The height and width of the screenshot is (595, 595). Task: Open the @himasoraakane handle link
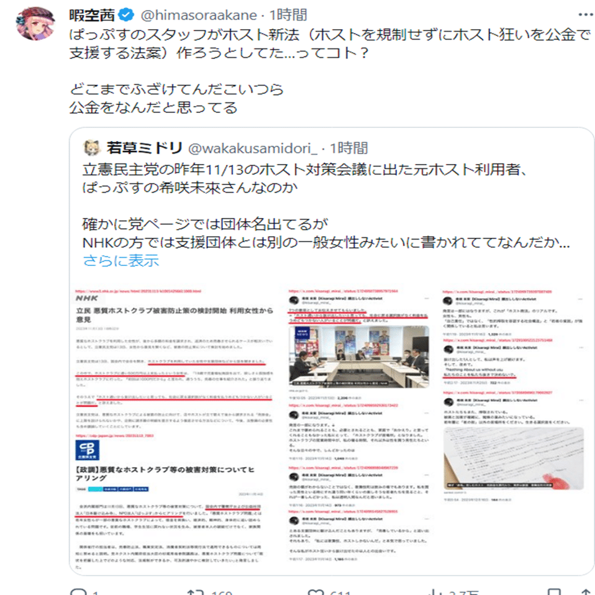click(x=199, y=15)
